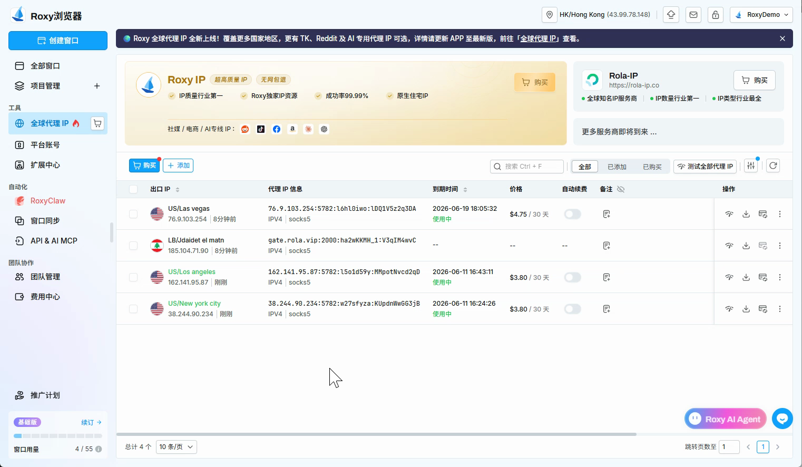Select Facebook dedicated IP icon

coord(277,129)
